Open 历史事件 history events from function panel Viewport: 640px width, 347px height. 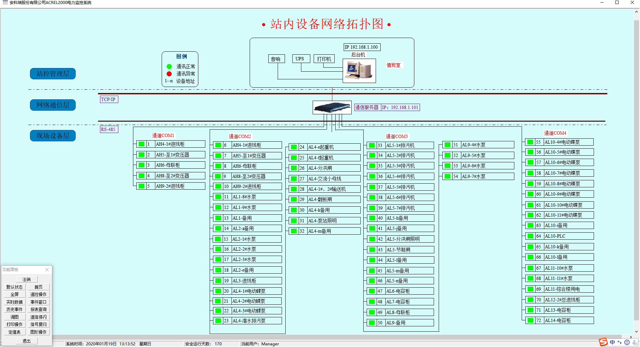click(14, 309)
